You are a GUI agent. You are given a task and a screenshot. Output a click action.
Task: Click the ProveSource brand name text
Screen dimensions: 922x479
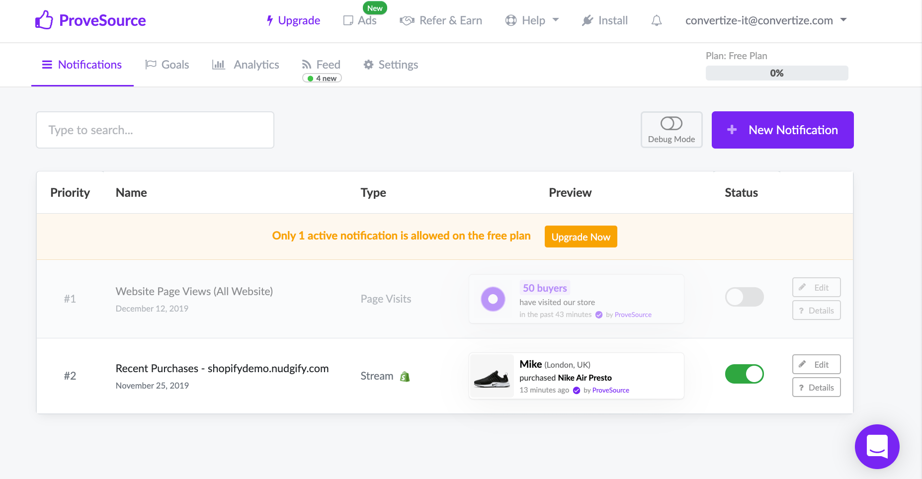click(102, 20)
